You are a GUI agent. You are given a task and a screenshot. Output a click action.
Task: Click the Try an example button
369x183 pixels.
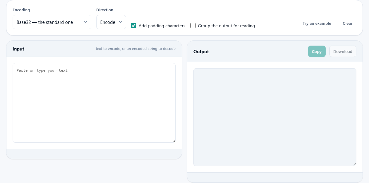(x=317, y=24)
